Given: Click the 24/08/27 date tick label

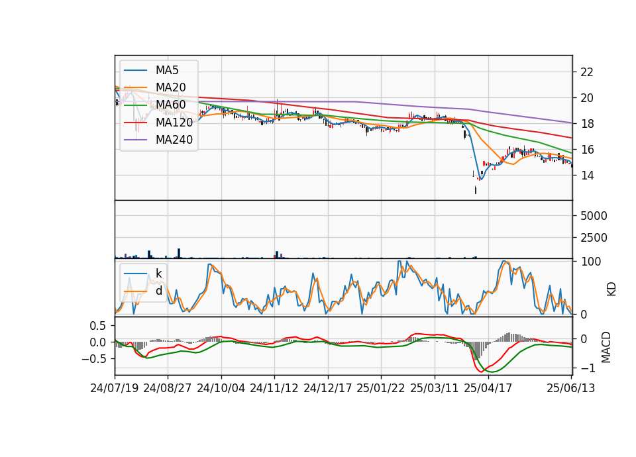Looking at the screenshot, I should [x=168, y=388].
